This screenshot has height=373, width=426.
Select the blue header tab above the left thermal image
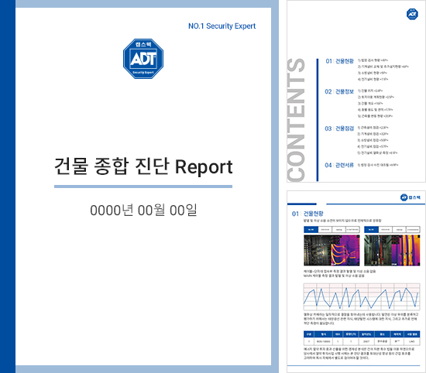(311, 230)
